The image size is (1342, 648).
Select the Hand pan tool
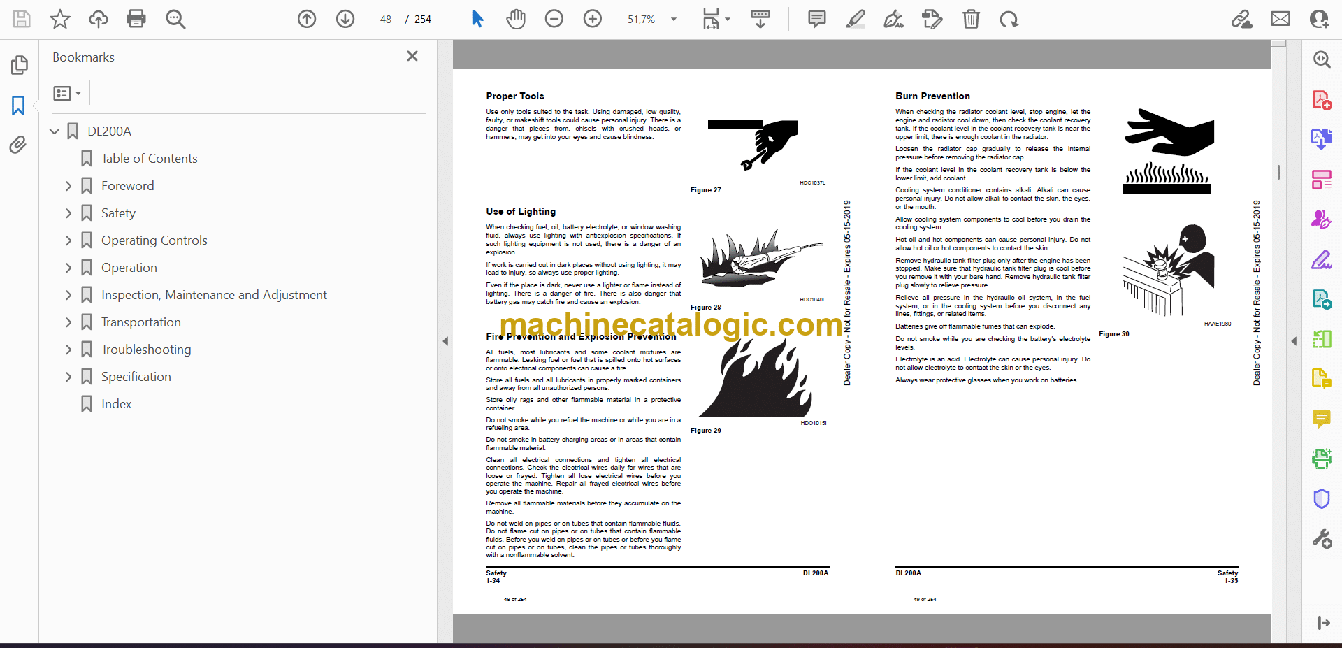516,19
